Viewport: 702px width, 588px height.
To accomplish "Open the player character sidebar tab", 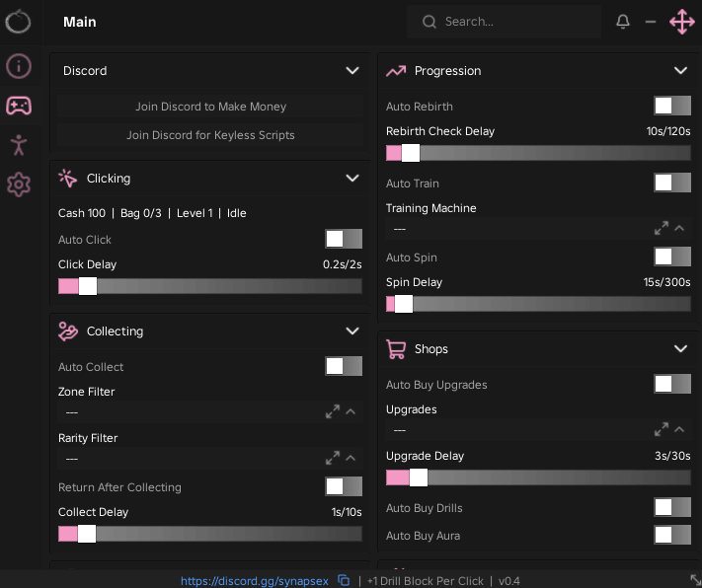I will (19, 145).
